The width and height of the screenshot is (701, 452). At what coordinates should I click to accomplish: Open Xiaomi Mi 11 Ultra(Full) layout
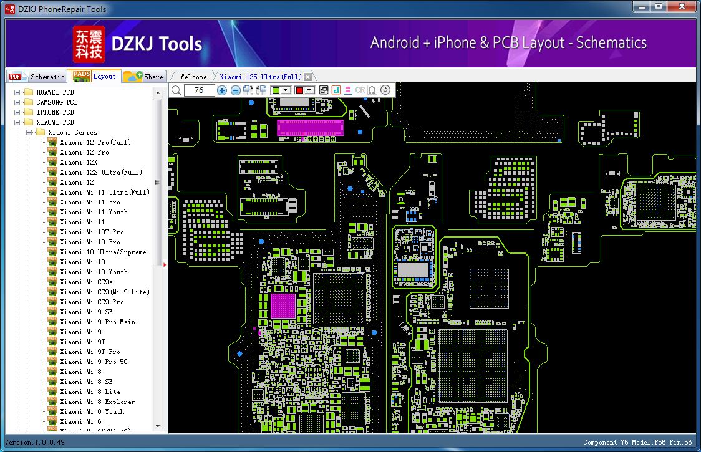point(105,192)
